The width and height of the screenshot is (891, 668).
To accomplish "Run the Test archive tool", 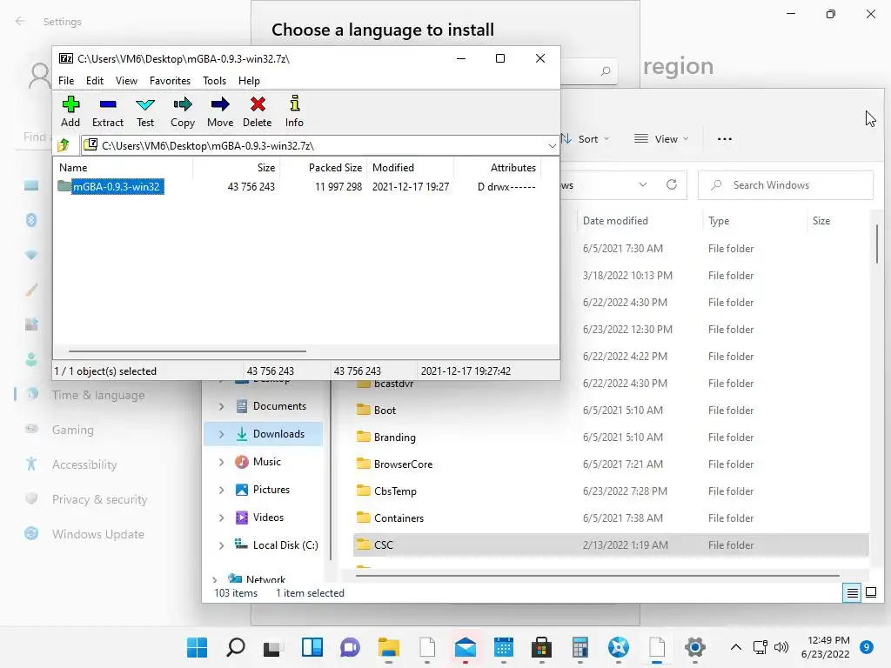I will (145, 111).
